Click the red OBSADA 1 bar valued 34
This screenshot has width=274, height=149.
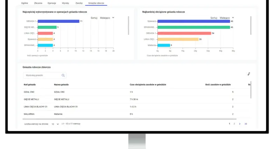(x=184, y=33)
